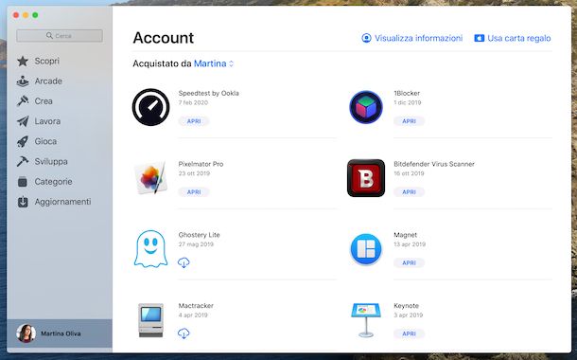
Task: Click the magnifier icon in the search field
Action: (49, 36)
